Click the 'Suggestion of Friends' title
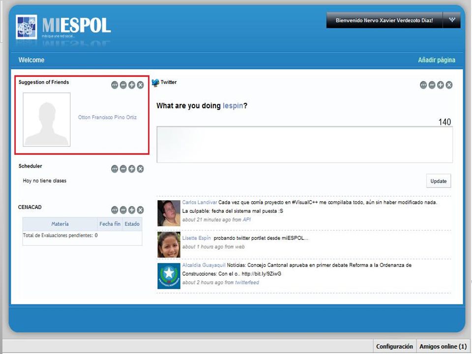472x354 pixels. coord(44,82)
